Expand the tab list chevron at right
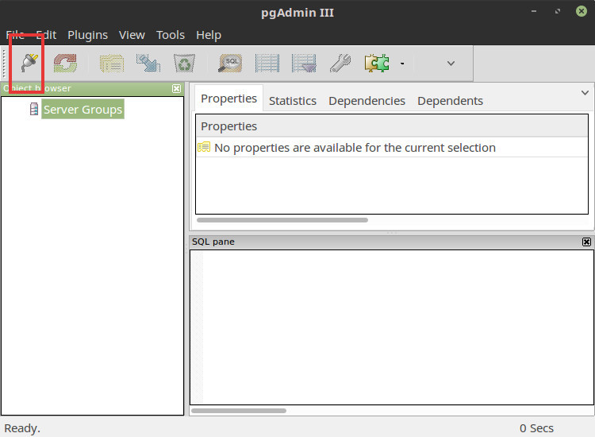 pos(585,93)
